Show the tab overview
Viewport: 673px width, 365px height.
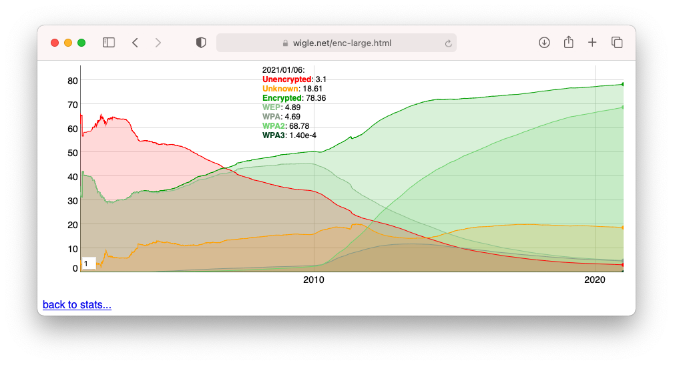(x=617, y=43)
